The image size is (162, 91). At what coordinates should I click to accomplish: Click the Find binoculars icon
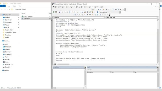pyautogui.click(x=70, y=12)
